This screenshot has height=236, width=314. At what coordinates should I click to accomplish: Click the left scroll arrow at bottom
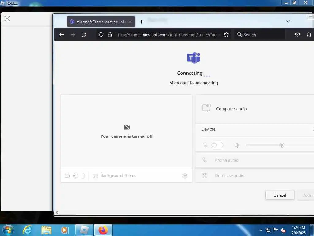tap(57, 213)
